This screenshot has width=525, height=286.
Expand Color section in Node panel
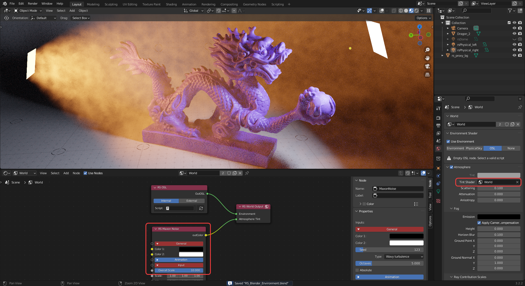[360, 204]
